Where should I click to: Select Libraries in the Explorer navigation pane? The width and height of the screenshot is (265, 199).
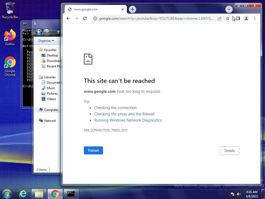tap(47, 77)
